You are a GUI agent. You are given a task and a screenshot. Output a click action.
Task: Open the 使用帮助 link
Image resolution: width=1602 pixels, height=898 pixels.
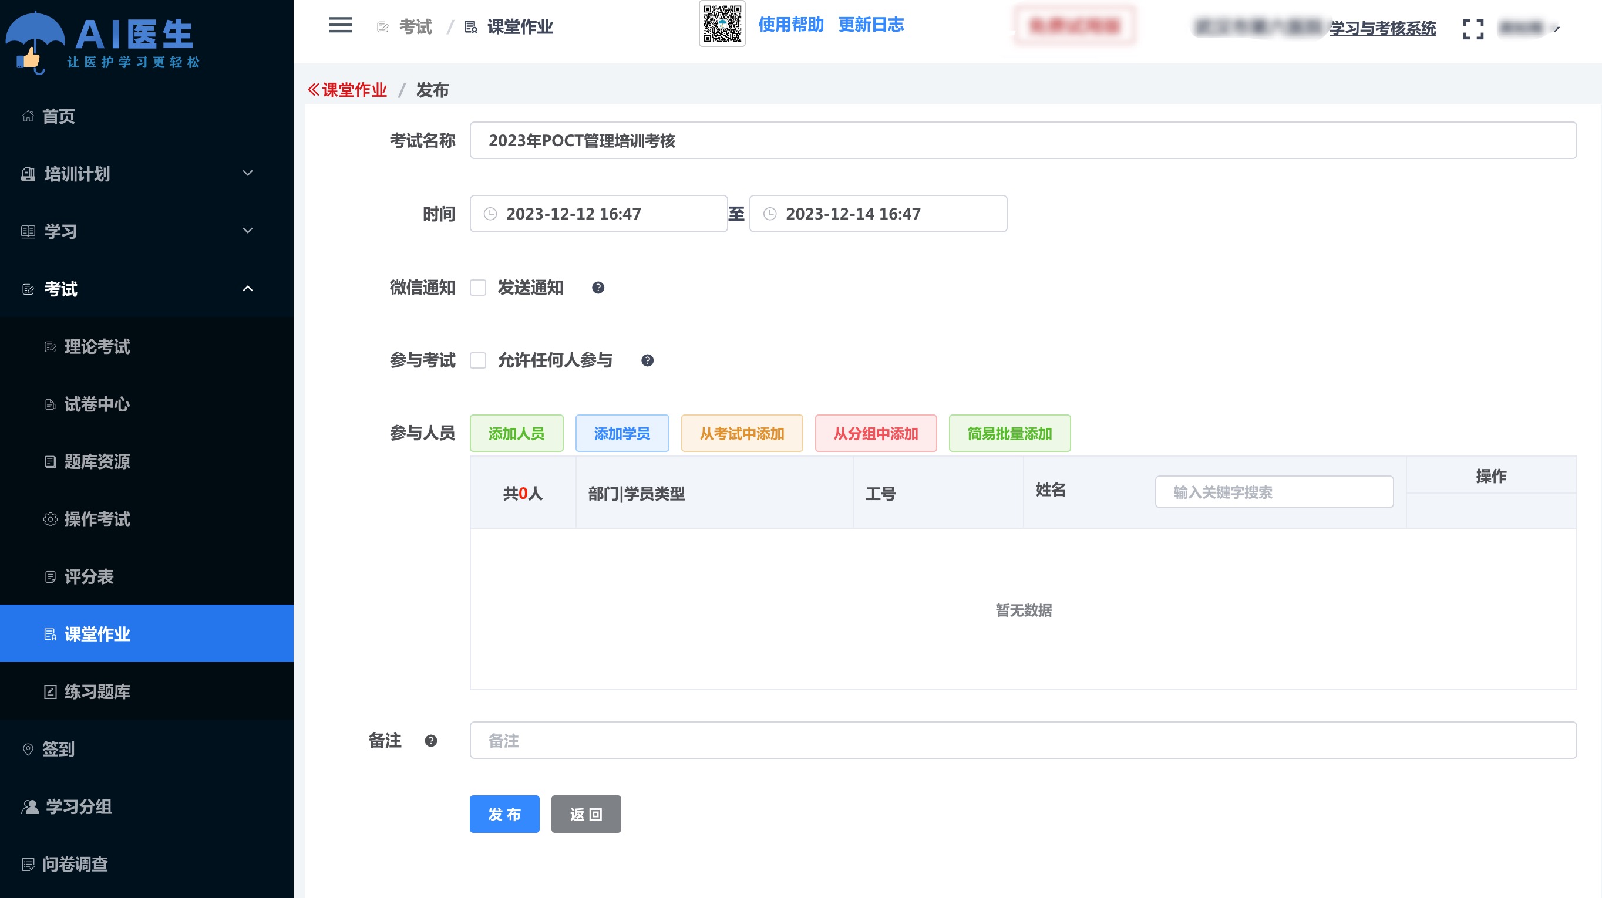(x=790, y=25)
